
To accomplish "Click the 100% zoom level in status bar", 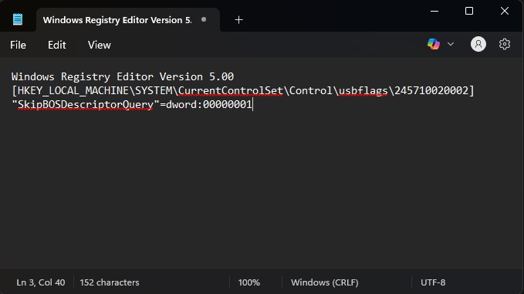I will (x=249, y=282).
